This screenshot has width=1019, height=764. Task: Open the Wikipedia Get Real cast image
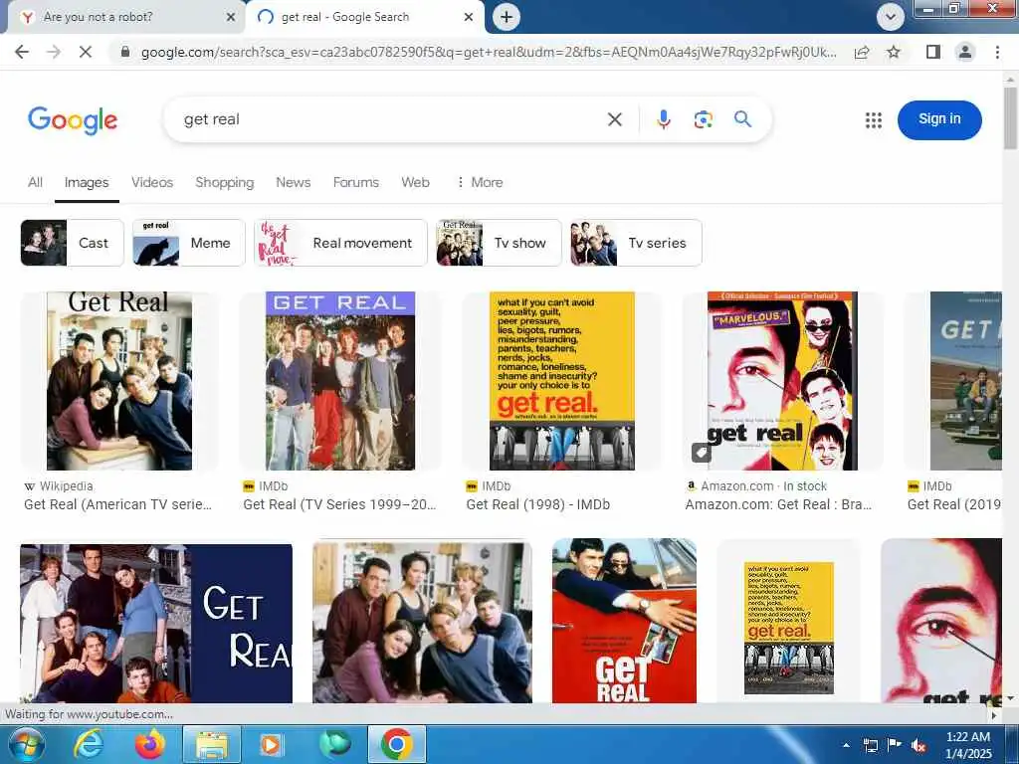pyautogui.click(x=119, y=381)
